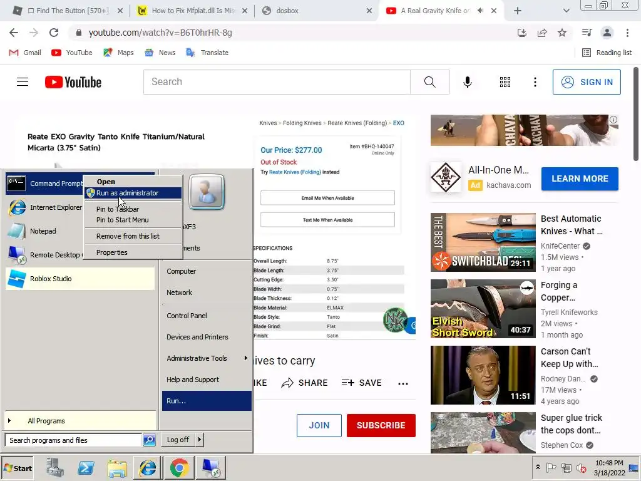Open Chrome profile avatar icon
The image size is (641, 481).
tap(607, 33)
